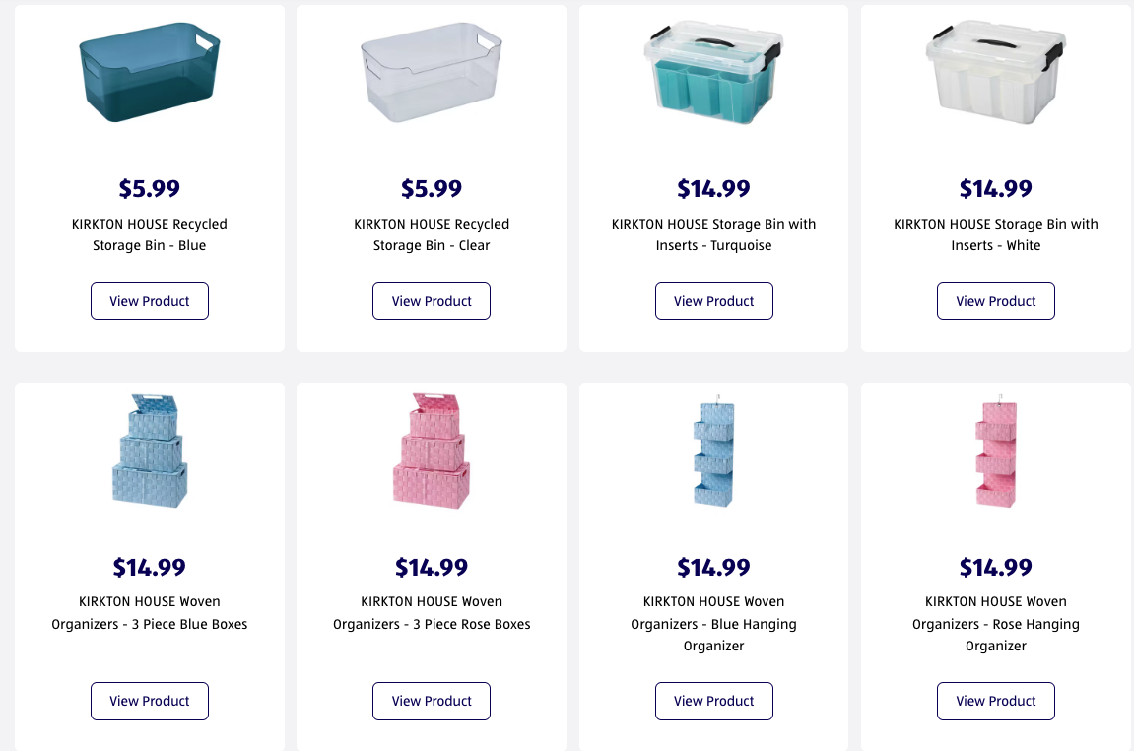Image resolution: width=1134 pixels, height=751 pixels.
Task: View Product for Blue Hanging Organizer
Action: (714, 701)
